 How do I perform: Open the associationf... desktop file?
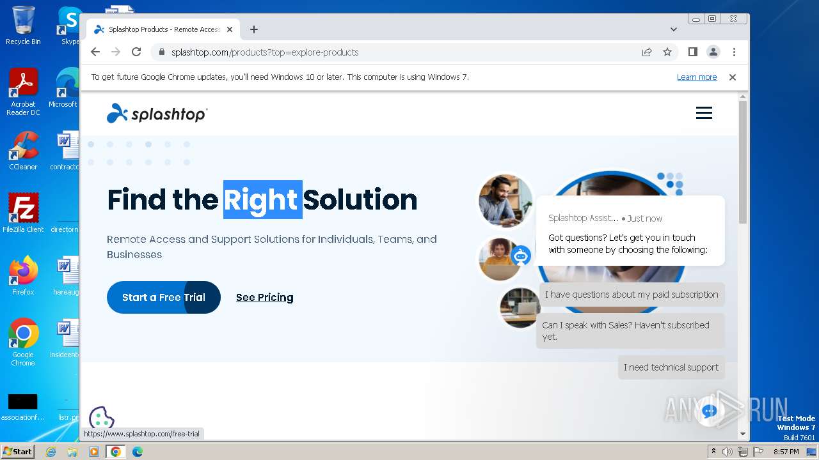click(x=23, y=408)
